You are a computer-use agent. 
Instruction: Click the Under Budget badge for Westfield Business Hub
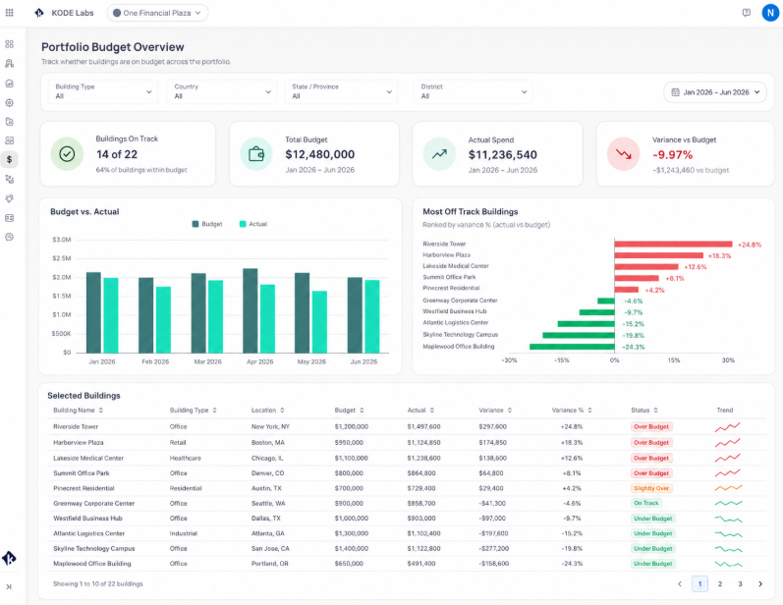point(653,519)
